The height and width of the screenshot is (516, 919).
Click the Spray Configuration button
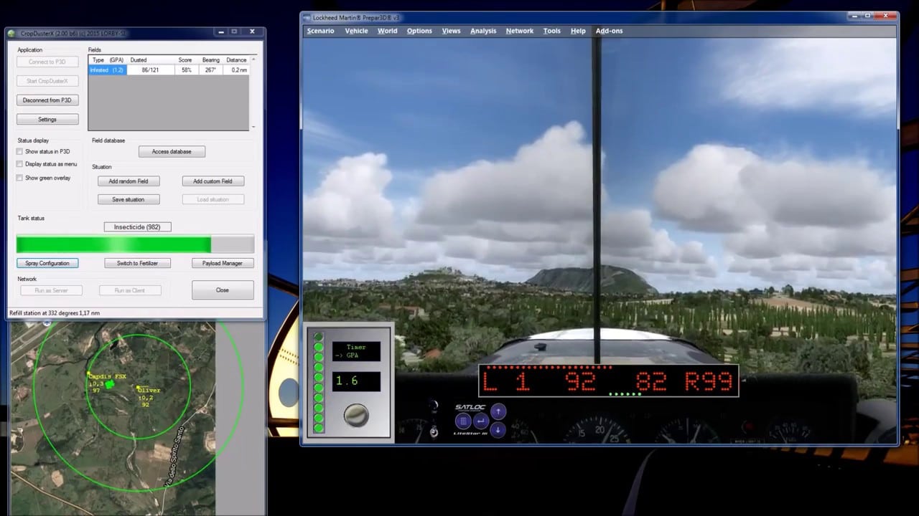coord(47,263)
